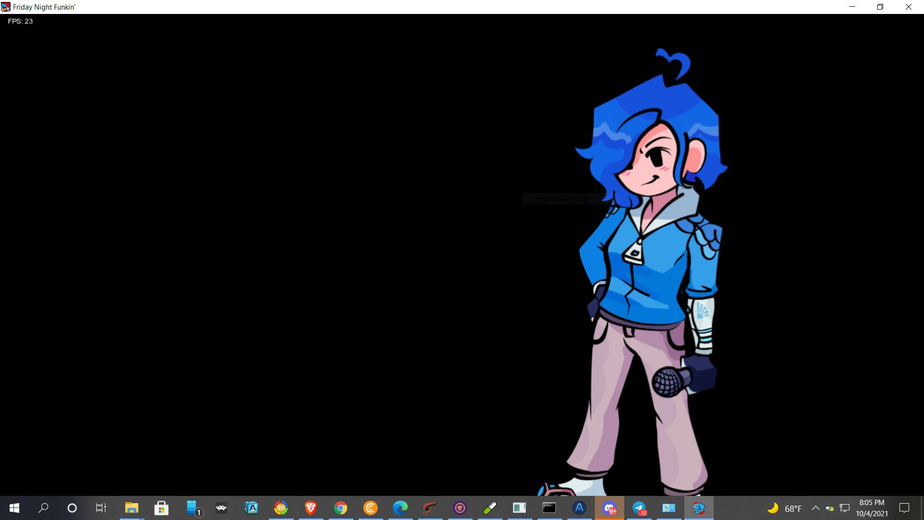Click the green pill taskbar icon
The image size is (924, 520).
(489, 508)
